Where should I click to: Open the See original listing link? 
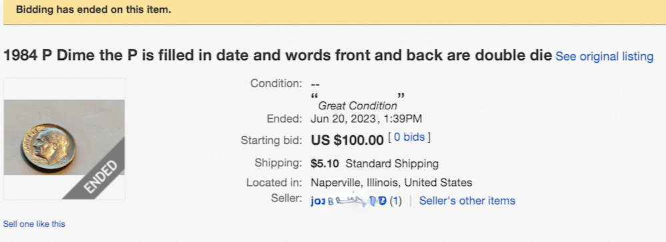coord(605,57)
